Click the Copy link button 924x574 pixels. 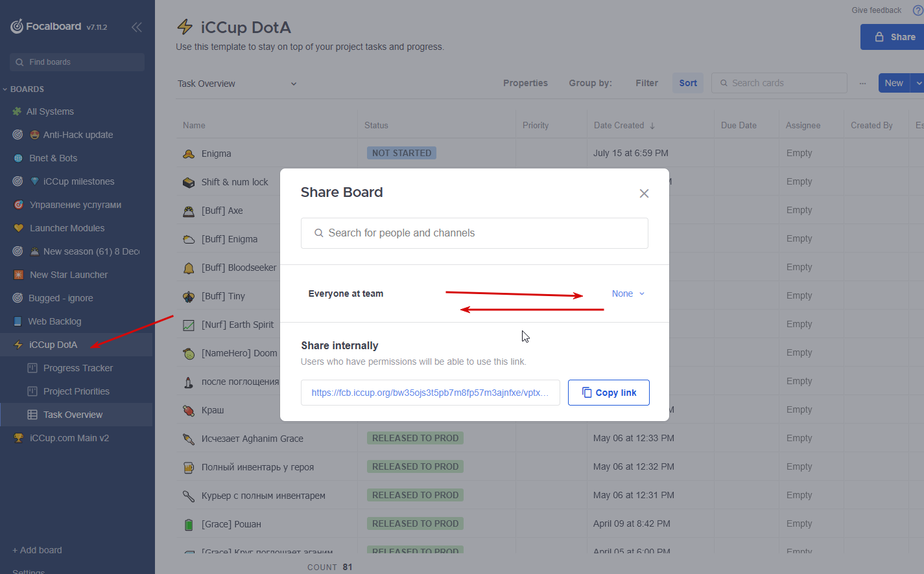coord(609,393)
